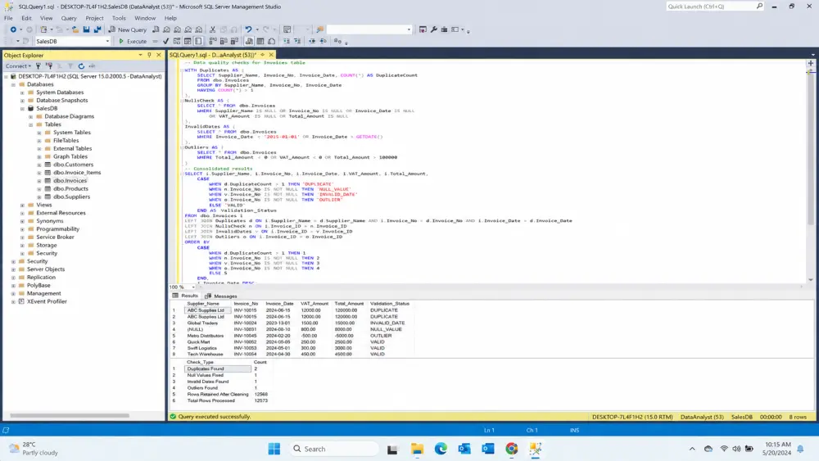Toggle Include Actual Execution Plan
The width and height of the screenshot is (819, 461).
(x=213, y=41)
